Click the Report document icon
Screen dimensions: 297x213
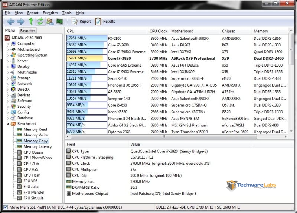(x=75, y=22)
